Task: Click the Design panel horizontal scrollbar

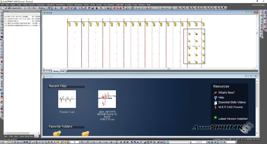Action: point(18,133)
